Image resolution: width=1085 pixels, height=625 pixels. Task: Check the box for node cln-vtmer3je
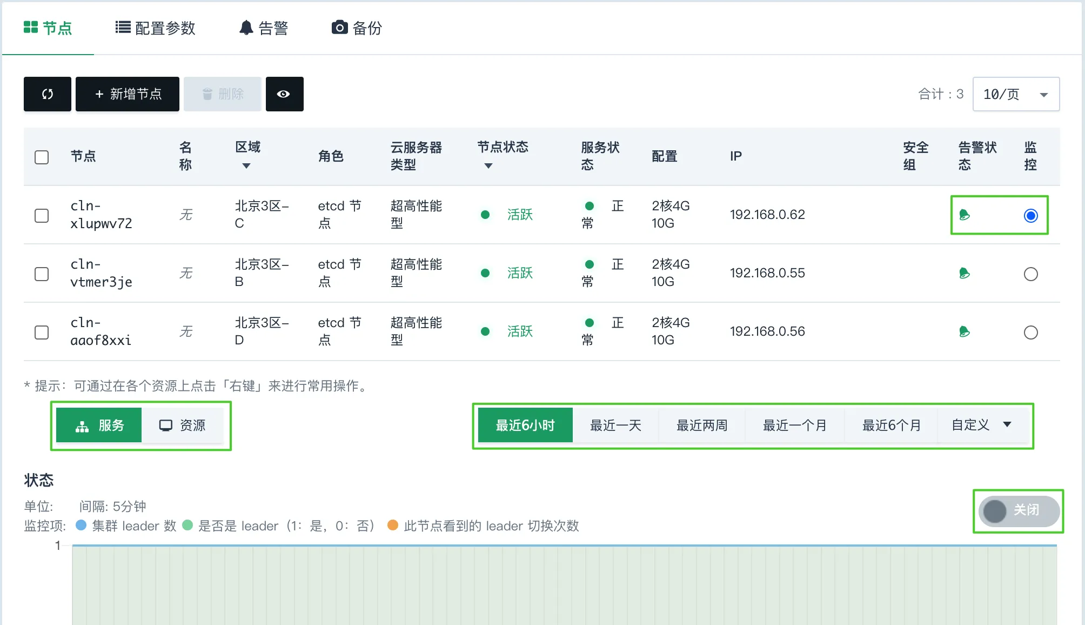click(x=42, y=274)
